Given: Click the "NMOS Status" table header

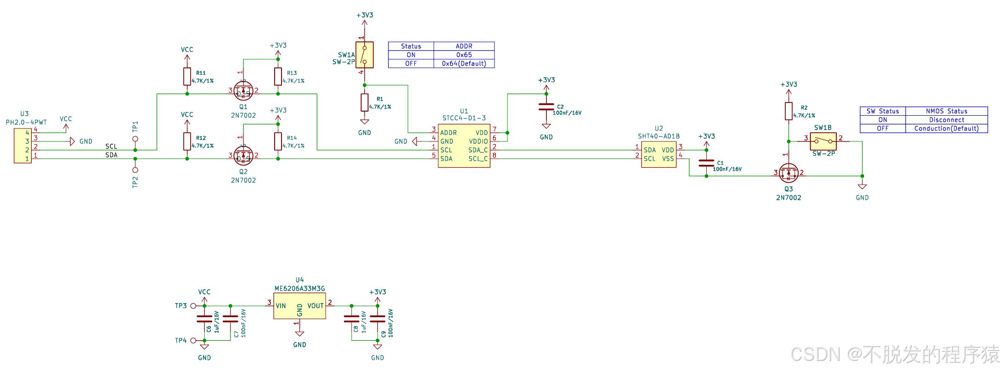Looking at the screenshot, I should (946, 111).
